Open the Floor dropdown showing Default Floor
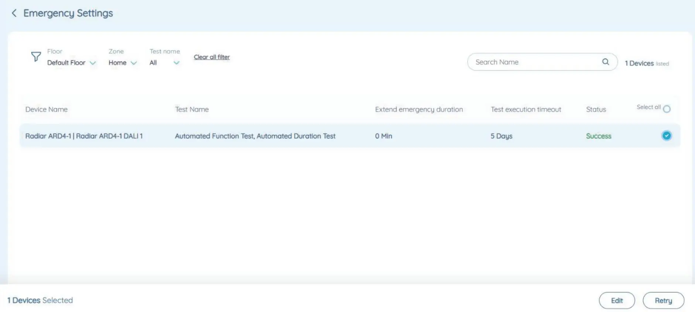Screen dimensions: 695x312 coord(71,63)
